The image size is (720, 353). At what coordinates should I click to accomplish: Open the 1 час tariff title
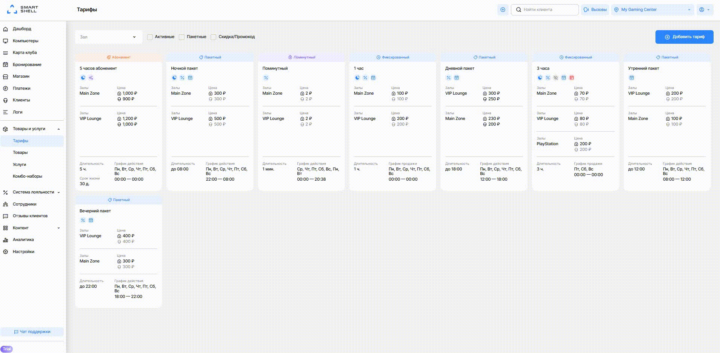click(x=359, y=69)
